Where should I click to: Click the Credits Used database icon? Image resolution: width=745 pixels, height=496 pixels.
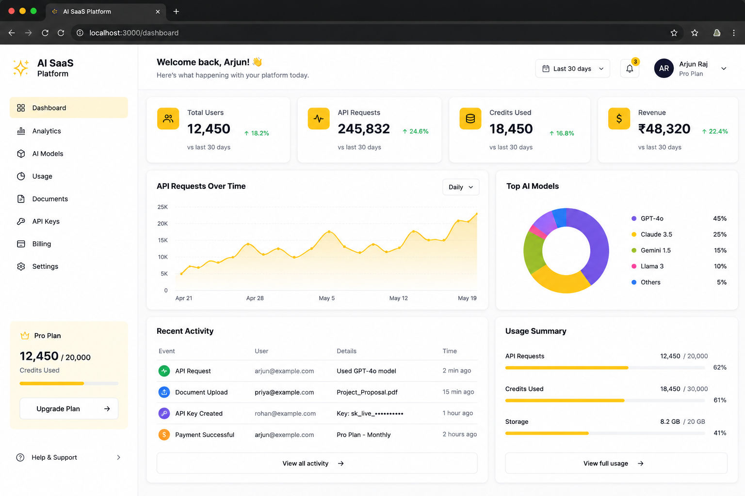point(470,119)
